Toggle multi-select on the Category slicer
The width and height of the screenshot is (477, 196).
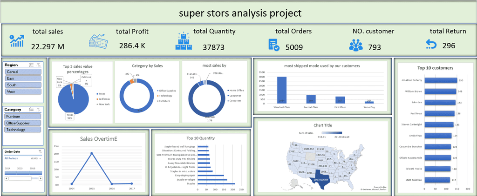[31, 109]
